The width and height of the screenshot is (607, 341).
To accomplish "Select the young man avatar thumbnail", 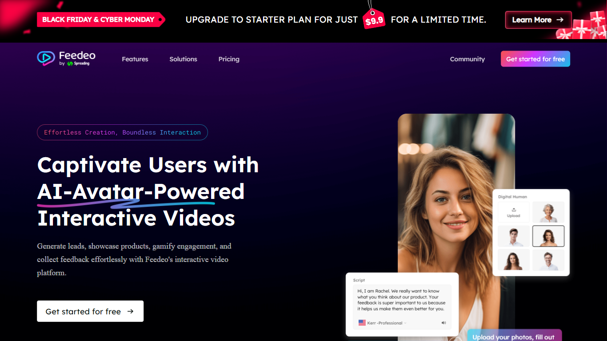I will (513, 236).
